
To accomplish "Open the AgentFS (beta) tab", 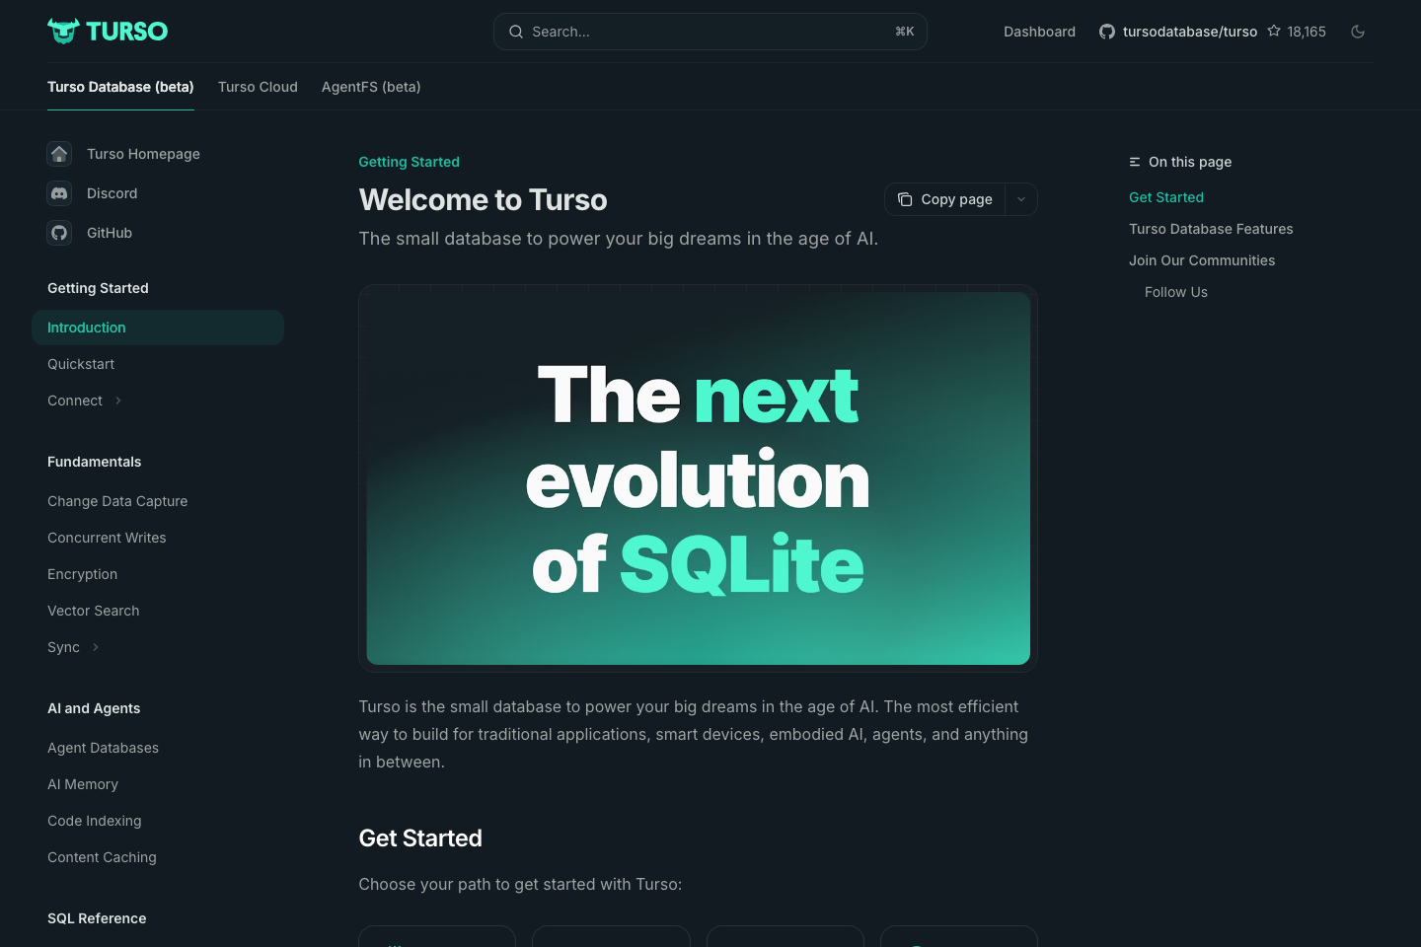I will (371, 87).
